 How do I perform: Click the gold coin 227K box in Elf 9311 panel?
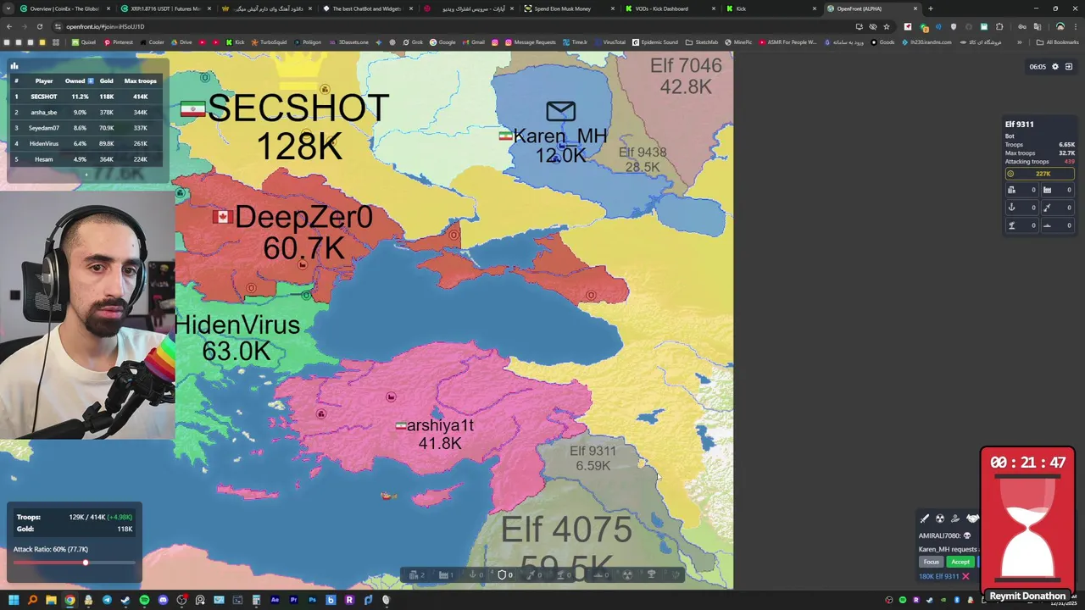(1039, 174)
